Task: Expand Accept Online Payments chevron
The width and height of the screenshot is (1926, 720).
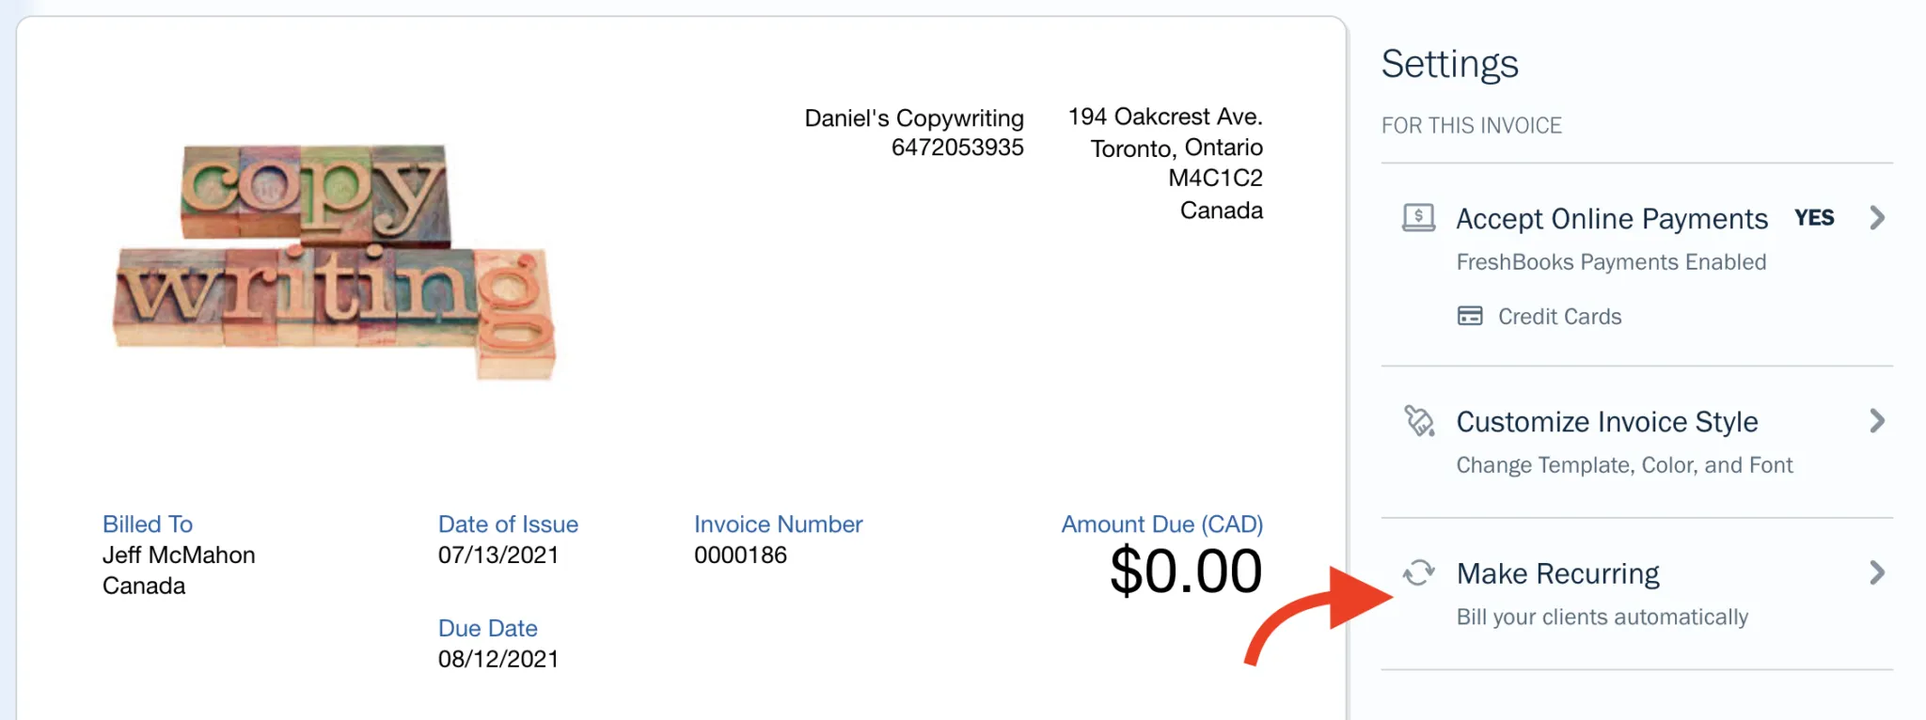Action: (x=1876, y=218)
